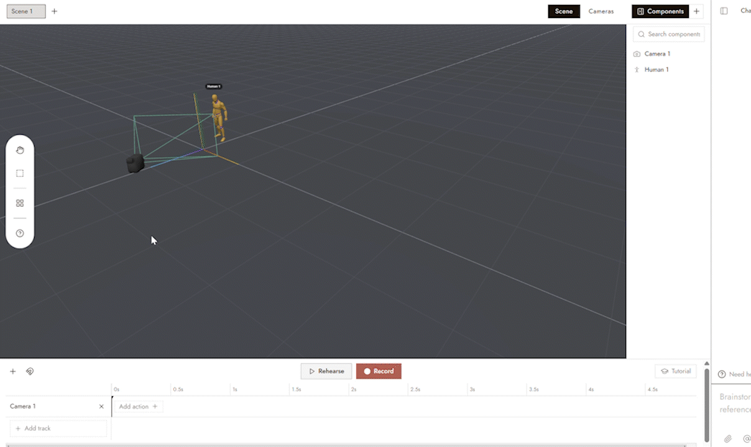Open help from the left toolbar
This screenshot has width=751, height=447.
pos(20,233)
